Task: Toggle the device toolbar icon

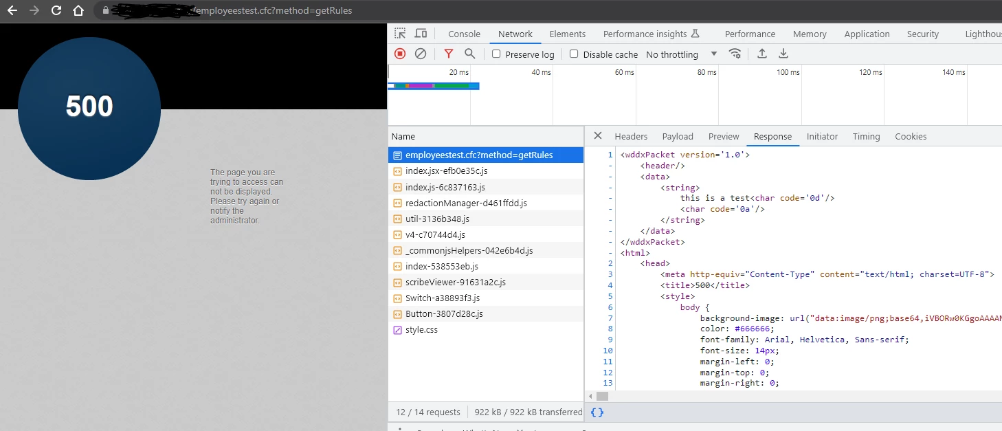Action: click(421, 34)
